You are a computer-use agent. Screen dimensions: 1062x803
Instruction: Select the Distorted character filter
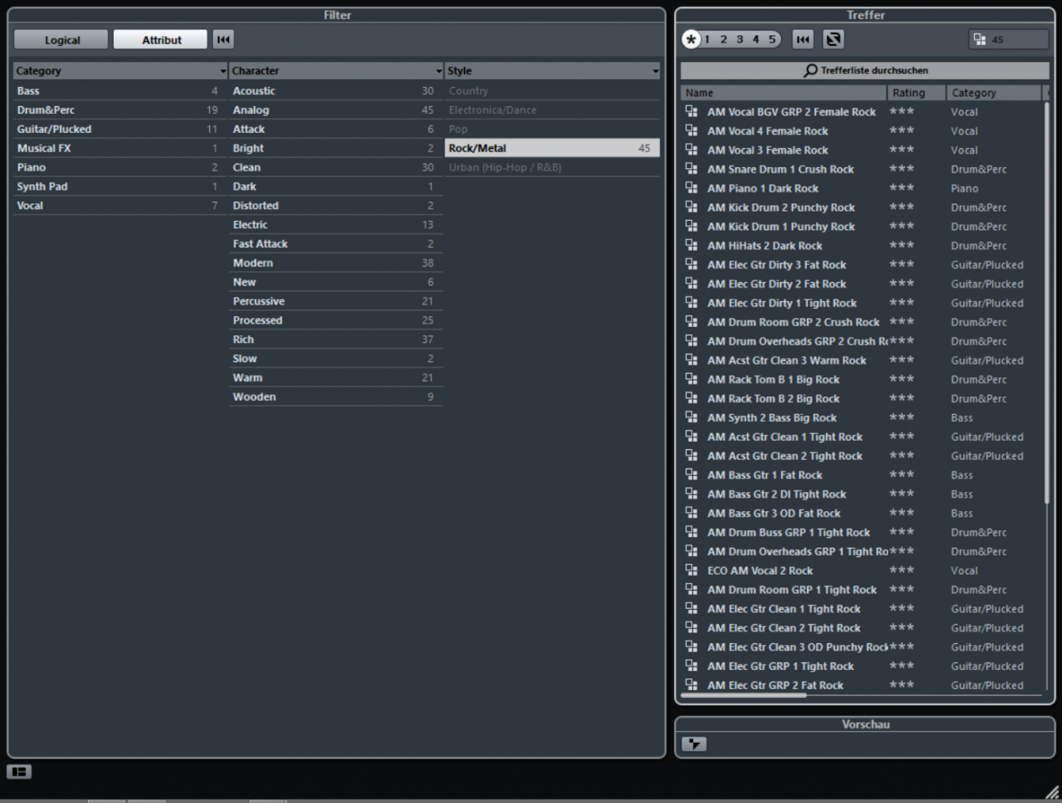336,205
